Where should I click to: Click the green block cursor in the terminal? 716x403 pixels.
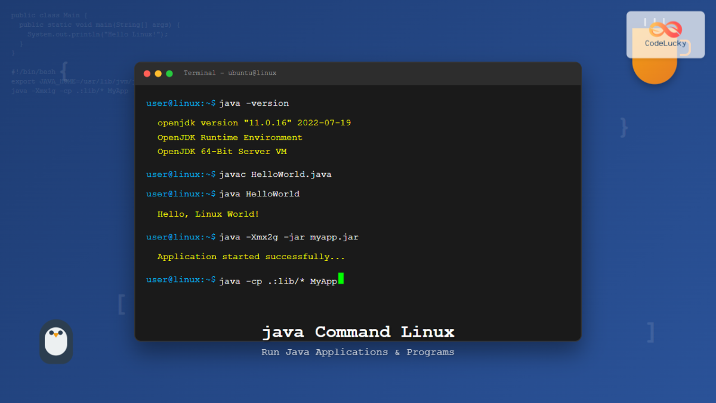coord(340,279)
